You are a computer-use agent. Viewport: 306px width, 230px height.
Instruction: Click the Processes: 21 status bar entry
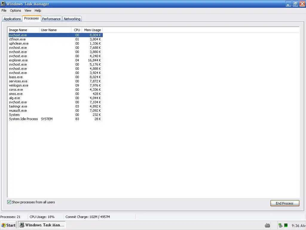pos(10,217)
